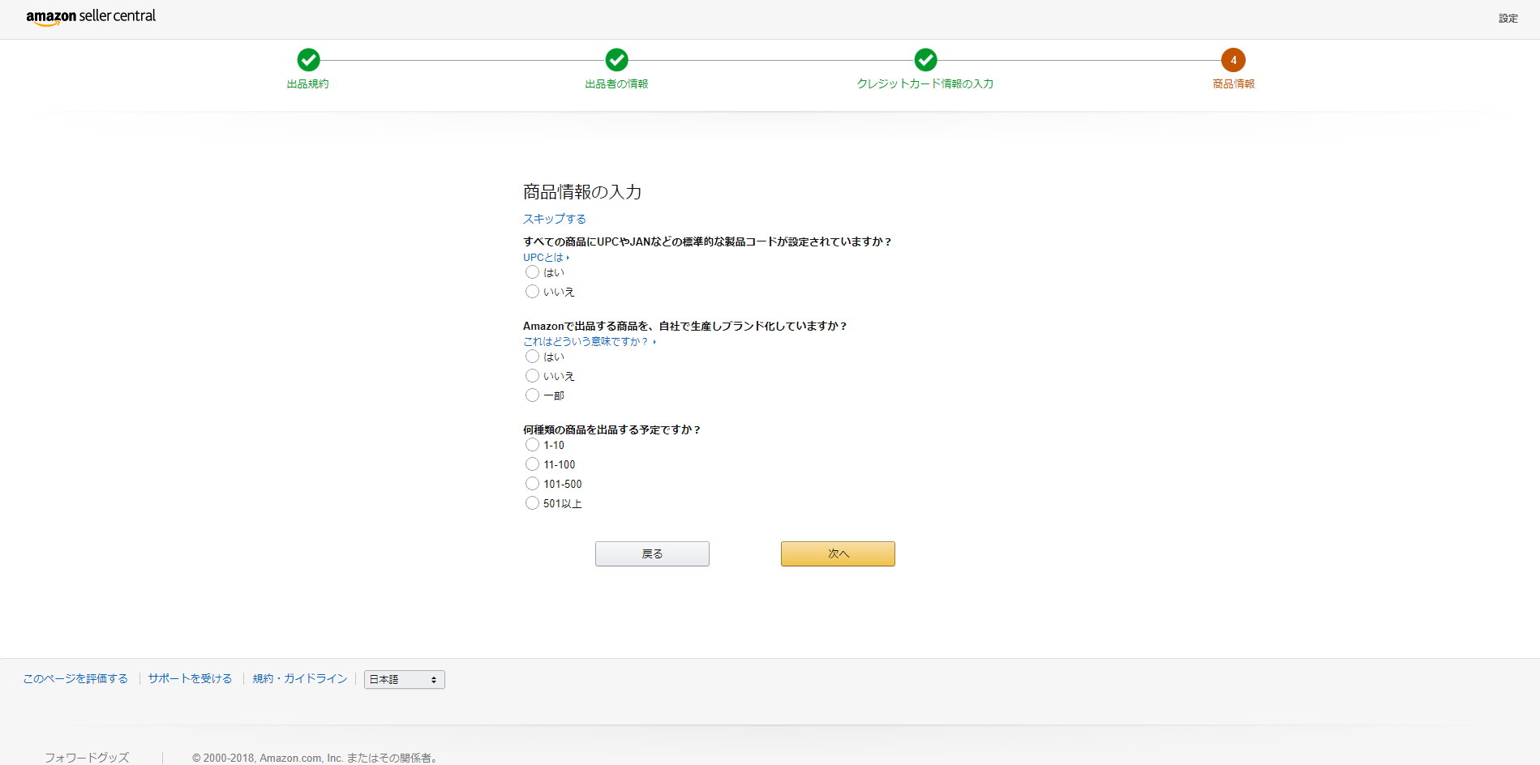Click the orange step 4 商品情報 indicator
Viewport: 1540px width, 765px height.
coord(1233,59)
